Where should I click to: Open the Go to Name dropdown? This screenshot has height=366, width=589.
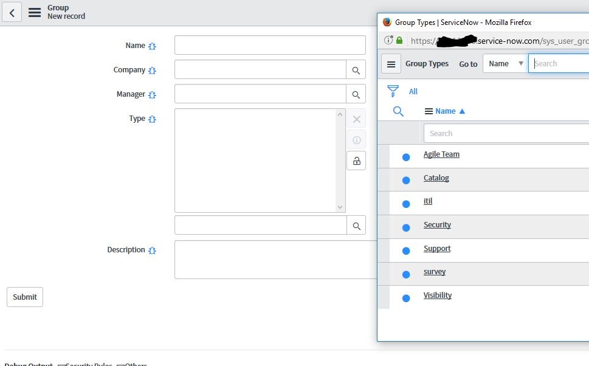click(x=505, y=64)
